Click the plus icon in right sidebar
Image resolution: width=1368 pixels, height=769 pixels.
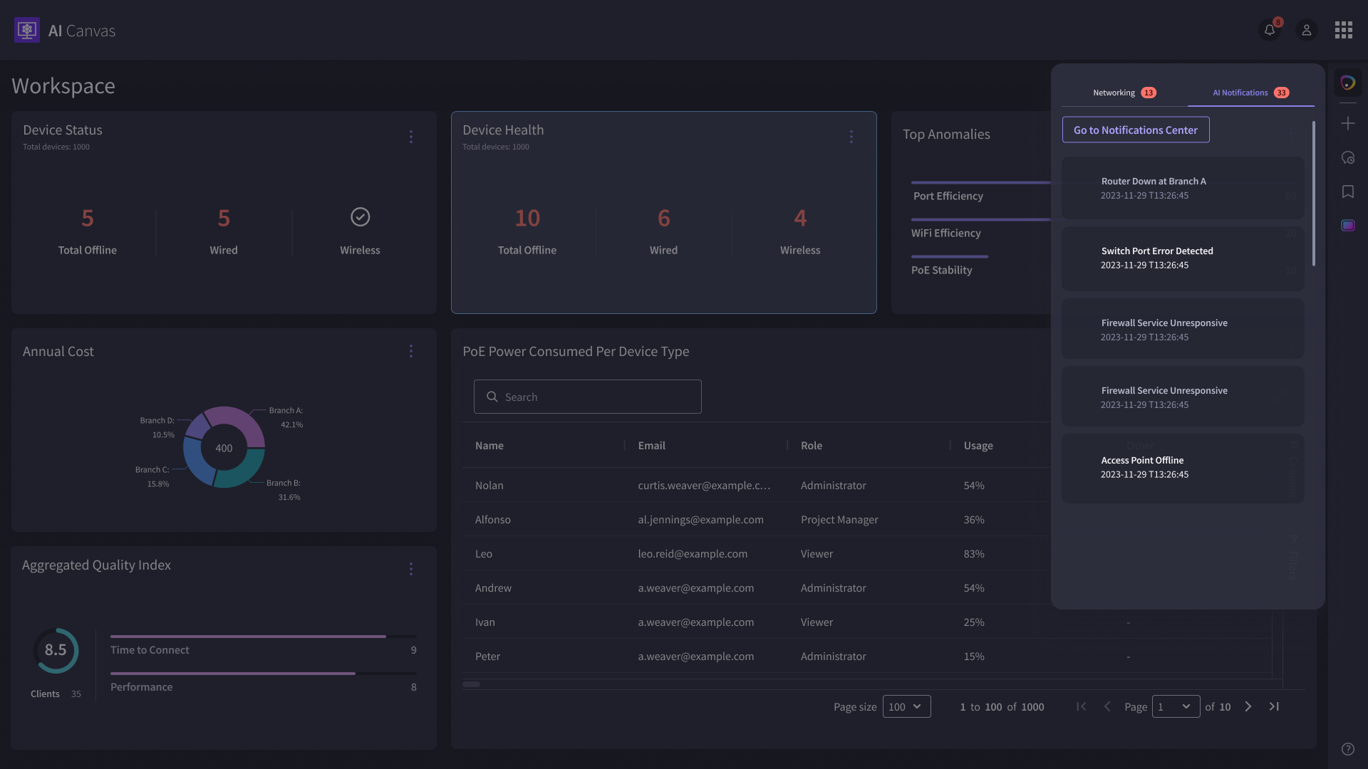pos(1347,123)
